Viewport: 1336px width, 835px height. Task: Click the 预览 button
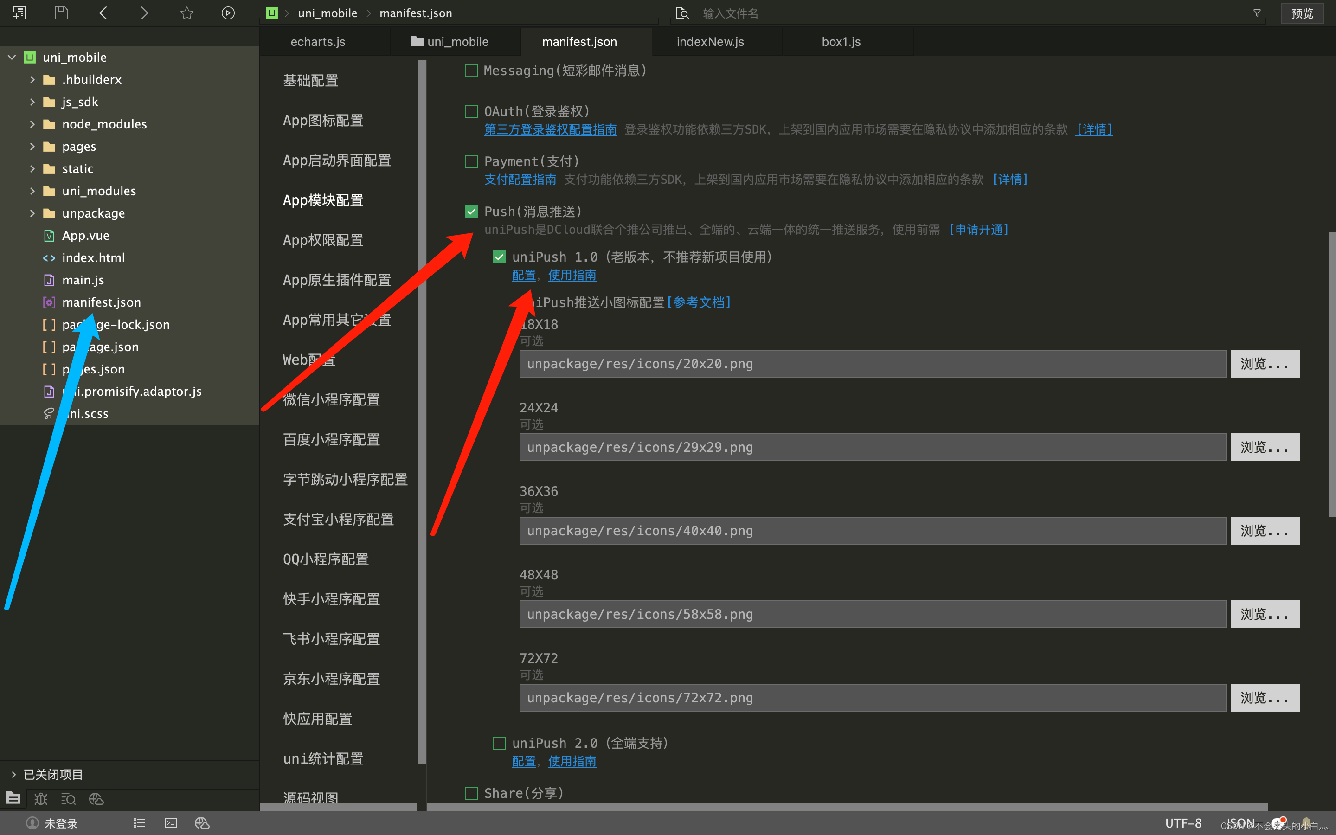point(1302,13)
